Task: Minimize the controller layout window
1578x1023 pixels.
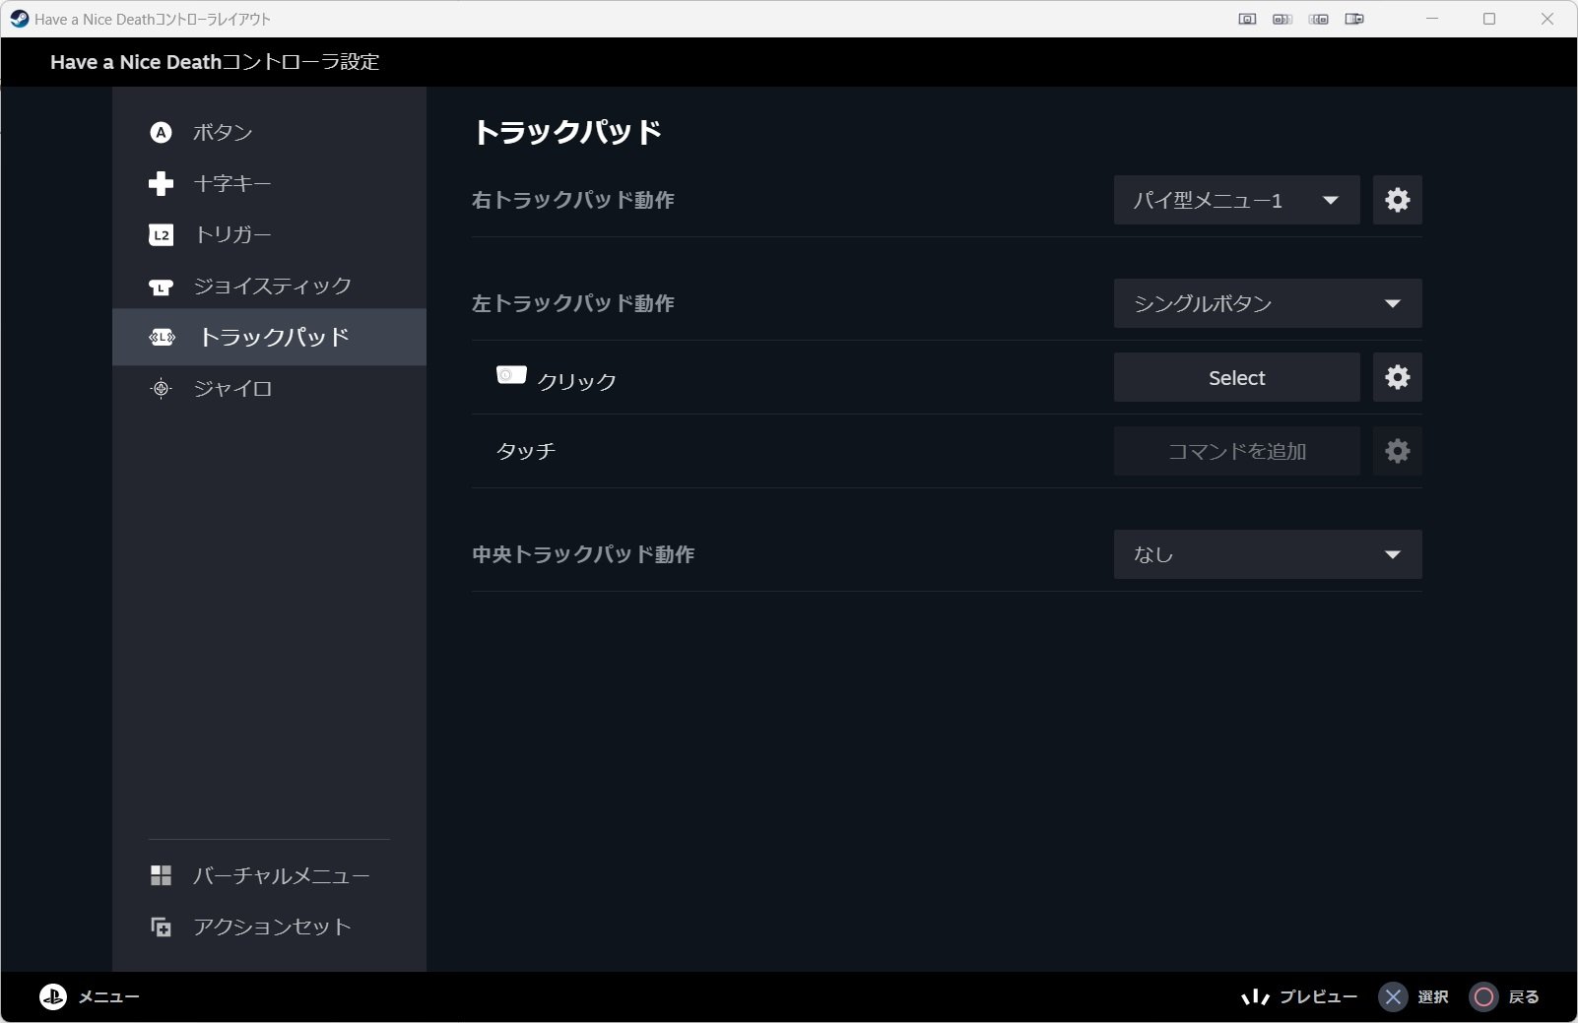Action: [x=1432, y=19]
